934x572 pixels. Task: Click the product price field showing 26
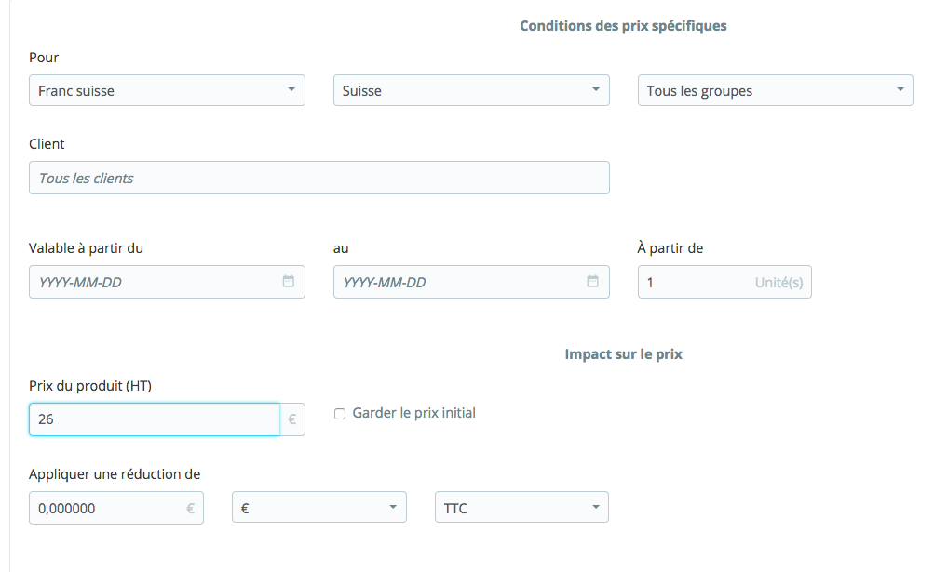[x=154, y=419]
